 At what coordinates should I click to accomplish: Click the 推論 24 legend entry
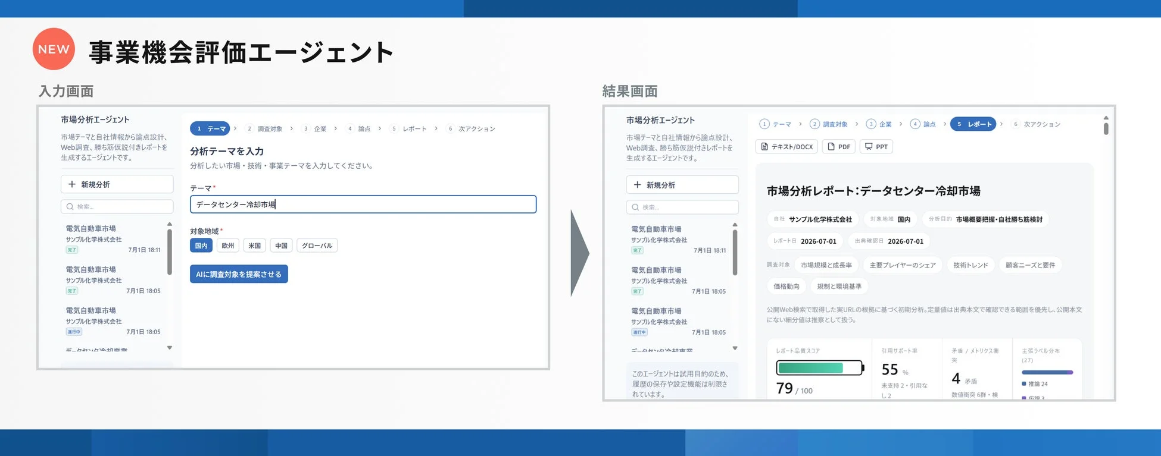click(1035, 384)
